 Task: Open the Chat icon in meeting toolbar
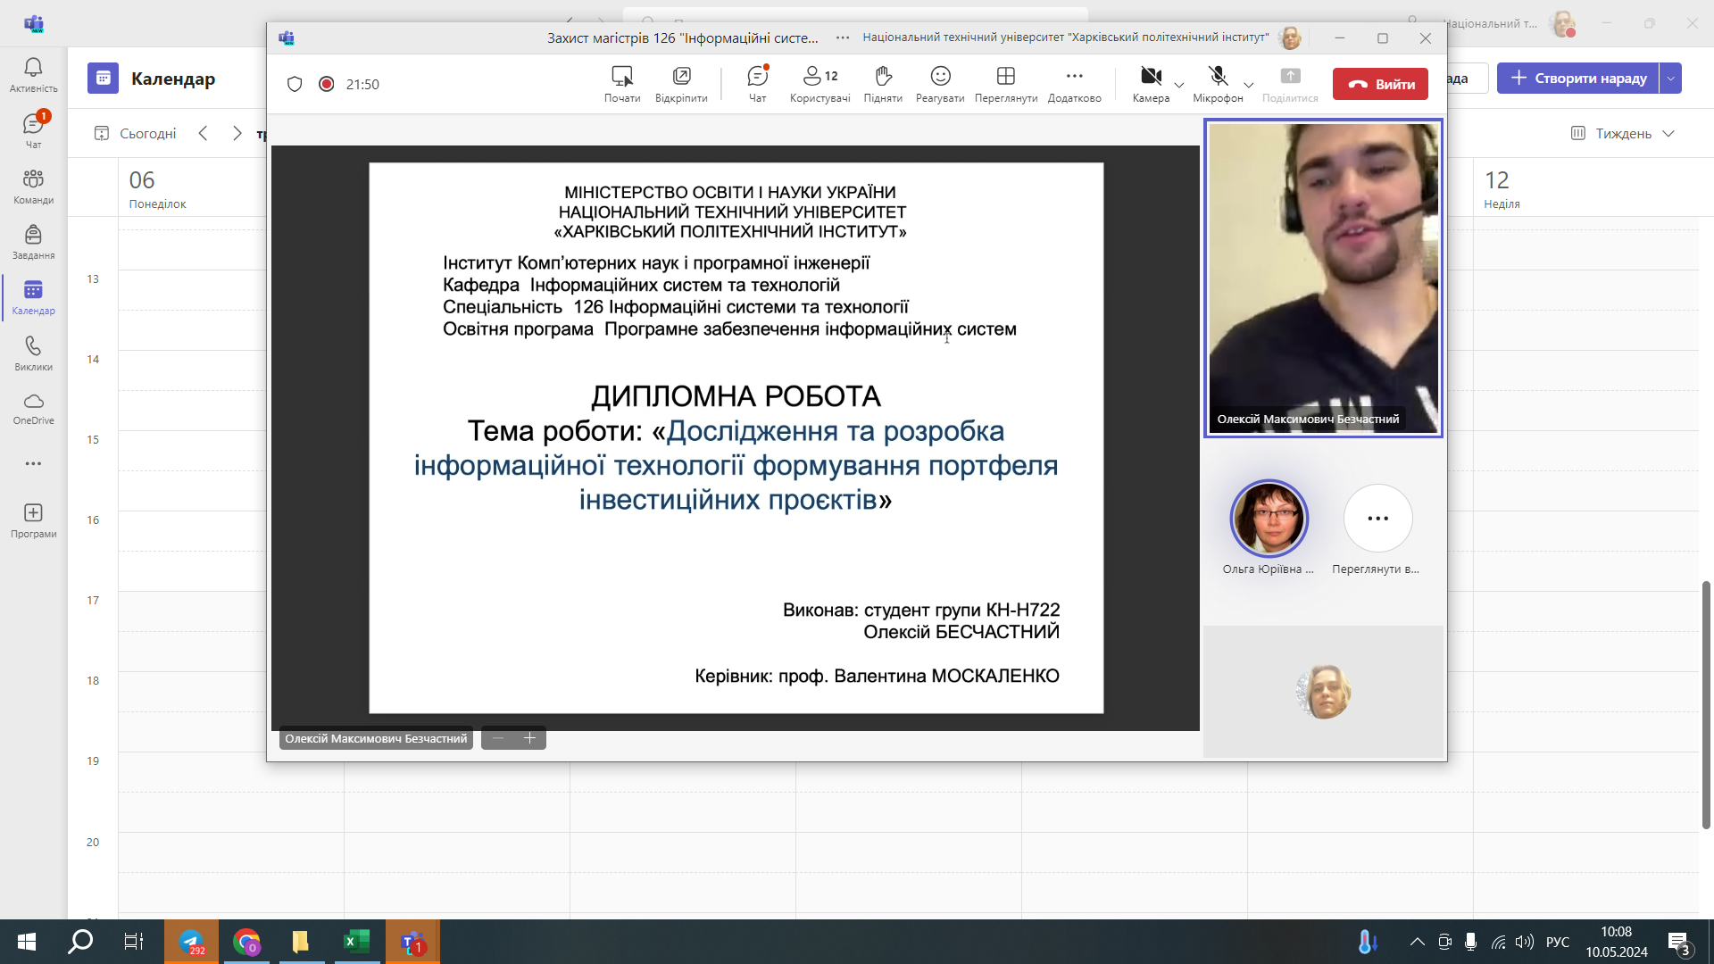point(757,77)
